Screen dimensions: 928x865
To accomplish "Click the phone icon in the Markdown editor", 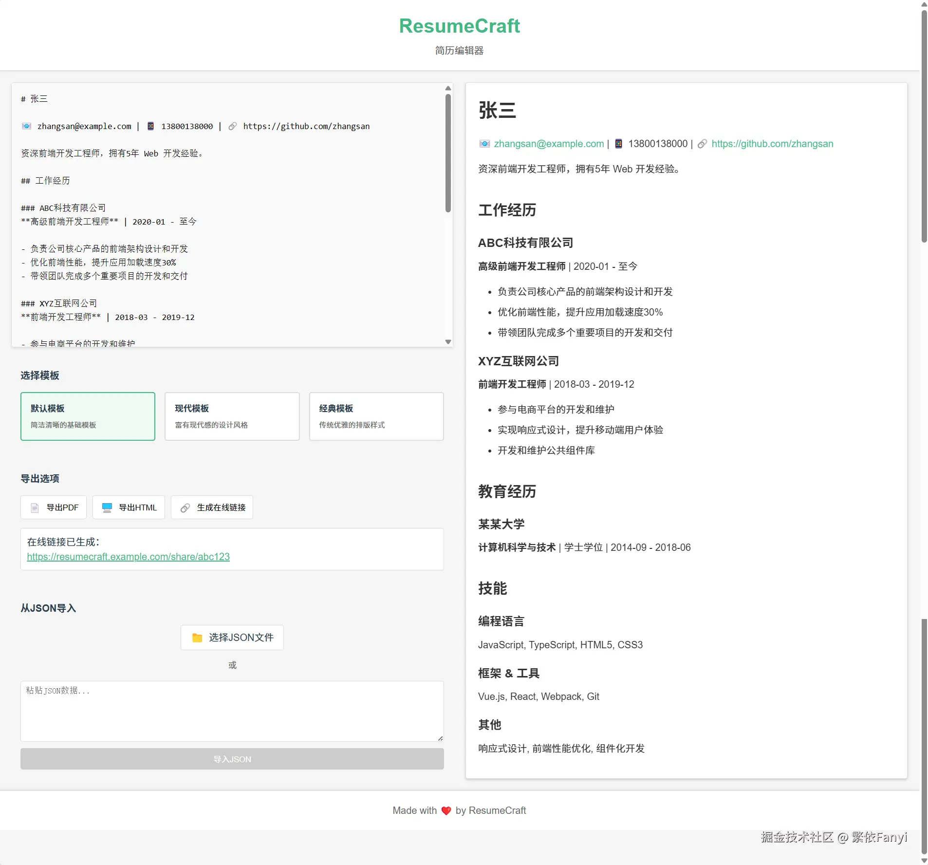I will click(x=151, y=126).
